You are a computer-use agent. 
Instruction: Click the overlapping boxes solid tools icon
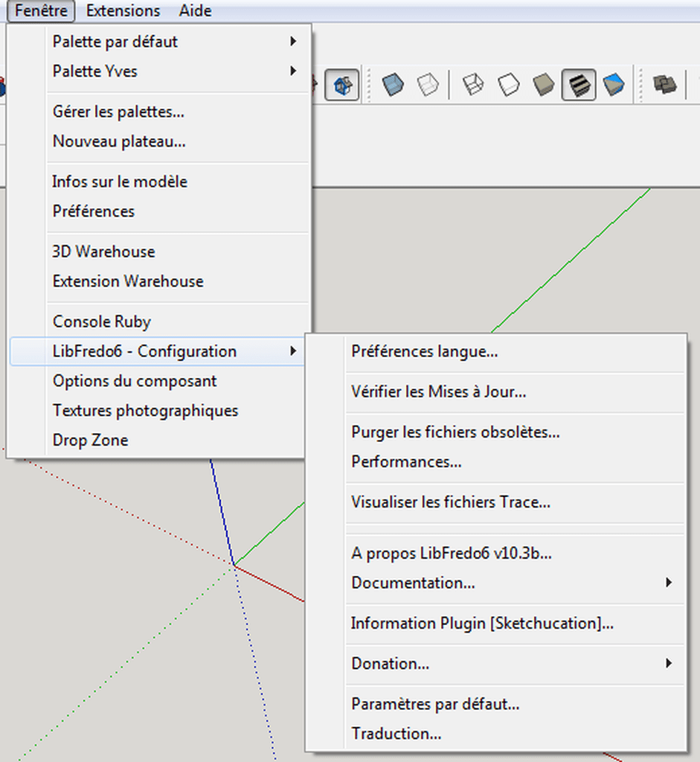664,85
